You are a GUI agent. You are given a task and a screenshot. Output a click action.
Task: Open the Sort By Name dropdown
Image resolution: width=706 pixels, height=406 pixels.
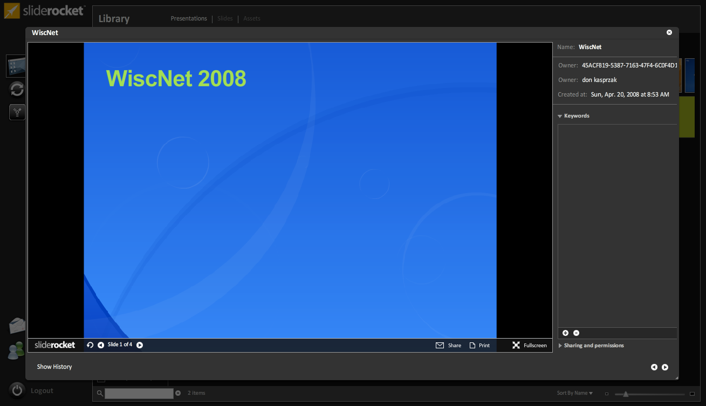coord(575,393)
